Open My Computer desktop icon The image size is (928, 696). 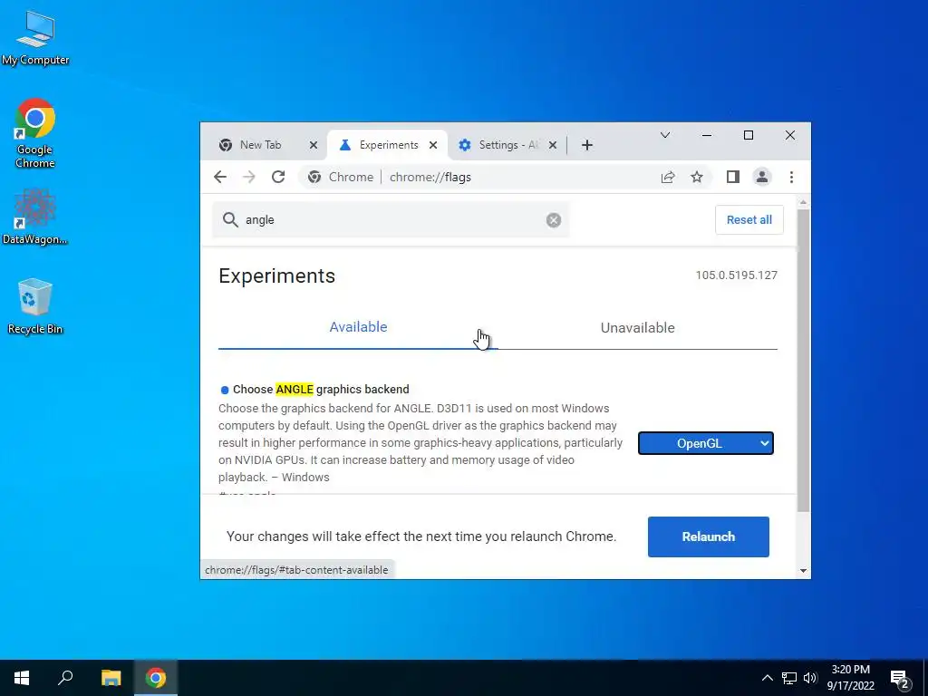pos(35,38)
